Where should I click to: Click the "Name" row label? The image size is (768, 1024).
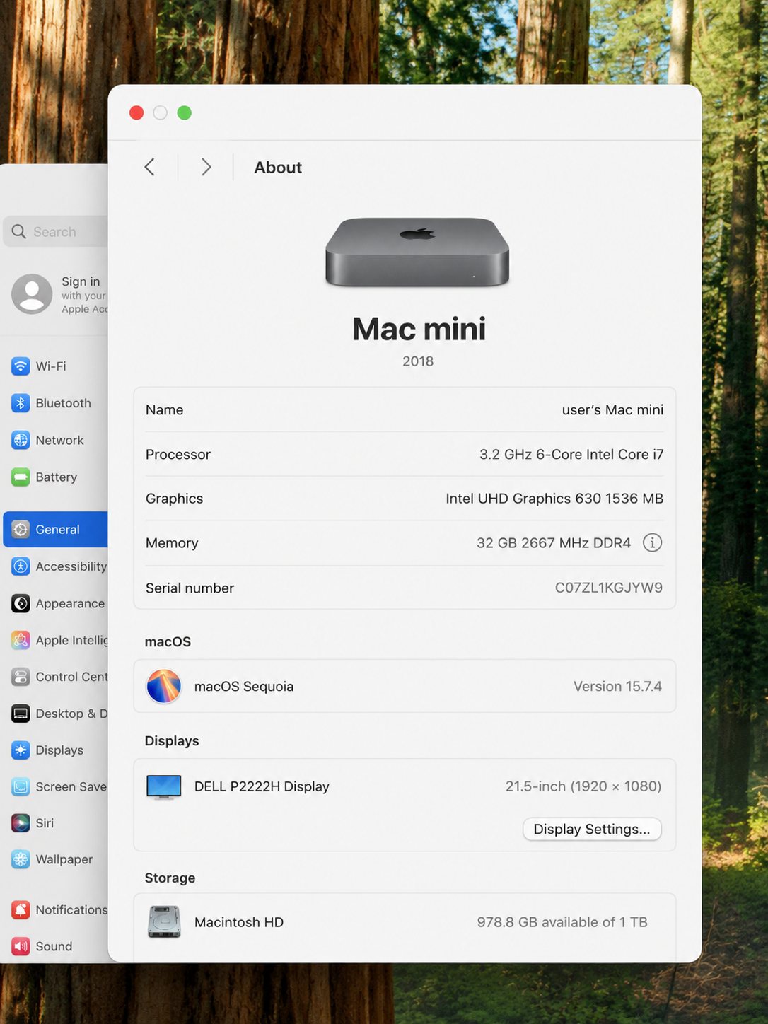[164, 410]
